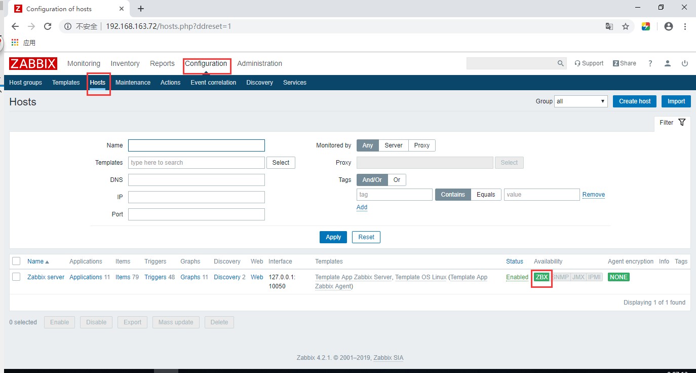
Task: Click the tag name input field
Action: coord(395,195)
